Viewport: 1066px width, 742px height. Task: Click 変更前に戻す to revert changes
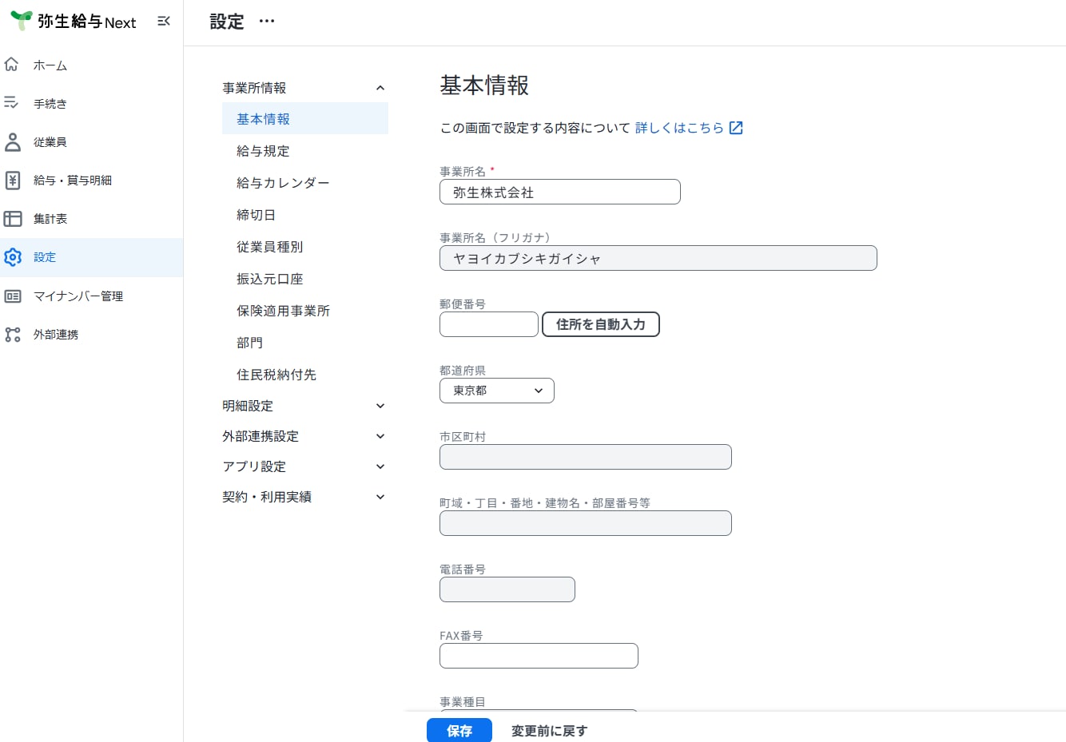pos(549,731)
